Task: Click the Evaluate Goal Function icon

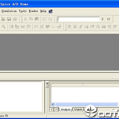Action: tap(42, 27)
